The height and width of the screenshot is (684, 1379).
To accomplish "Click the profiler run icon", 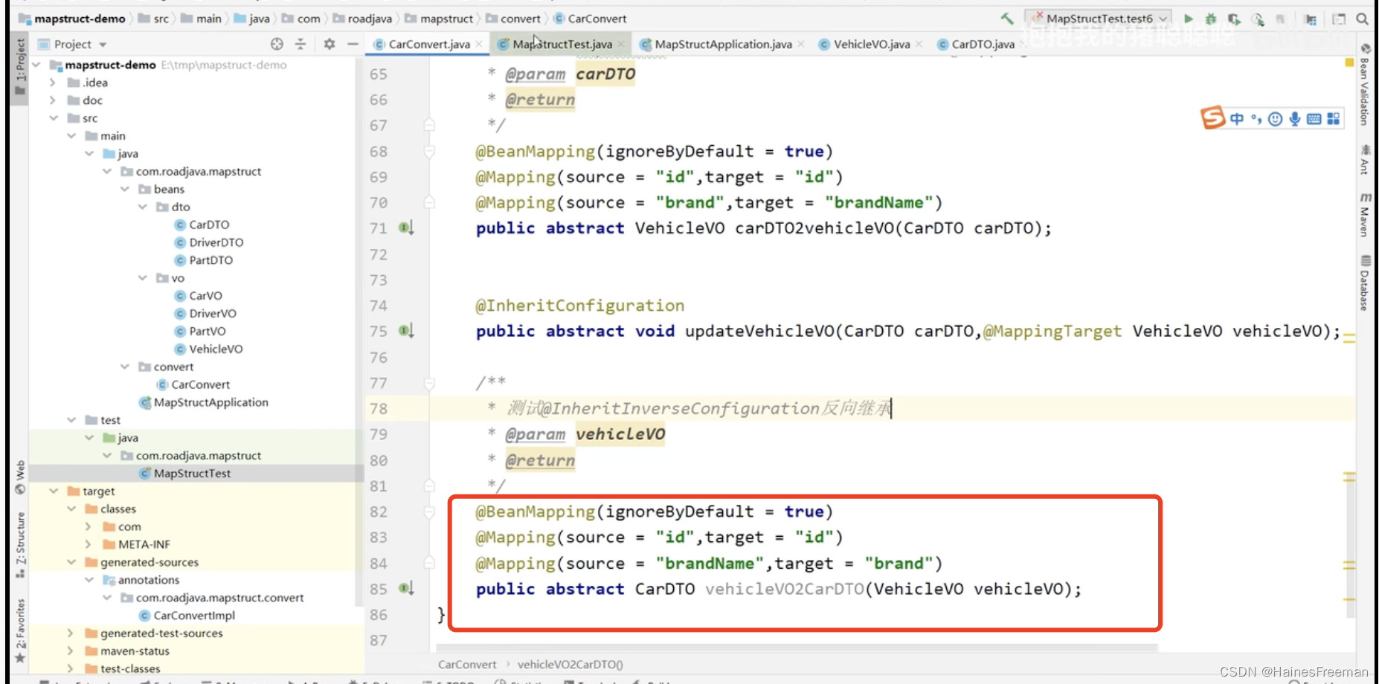I will pos(1258,19).
